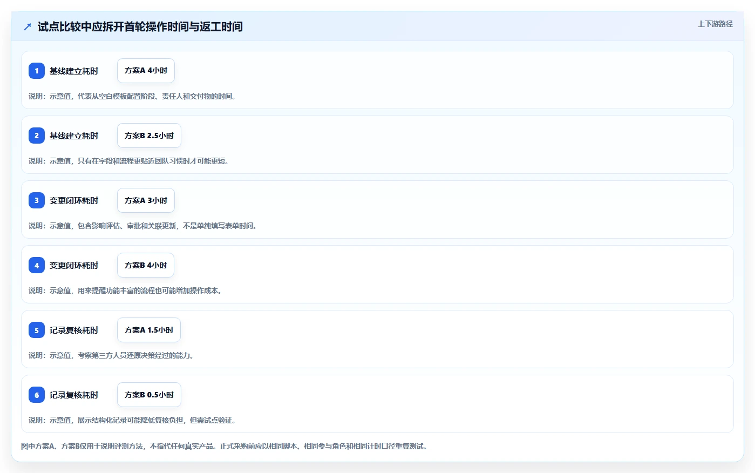Select number badge 2

tap(37, 136)
